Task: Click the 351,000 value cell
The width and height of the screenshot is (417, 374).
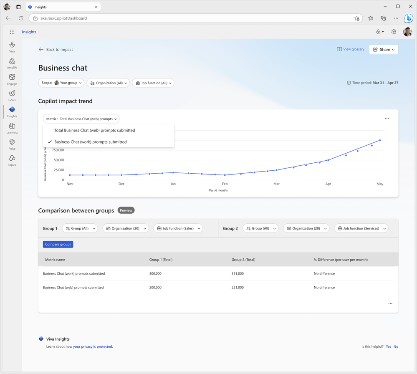Action: [238, 273]
